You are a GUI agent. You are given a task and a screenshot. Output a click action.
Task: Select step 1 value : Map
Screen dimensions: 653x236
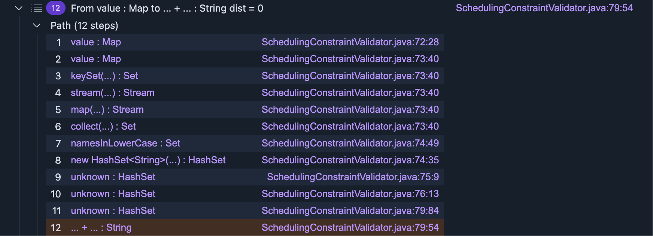96,42
